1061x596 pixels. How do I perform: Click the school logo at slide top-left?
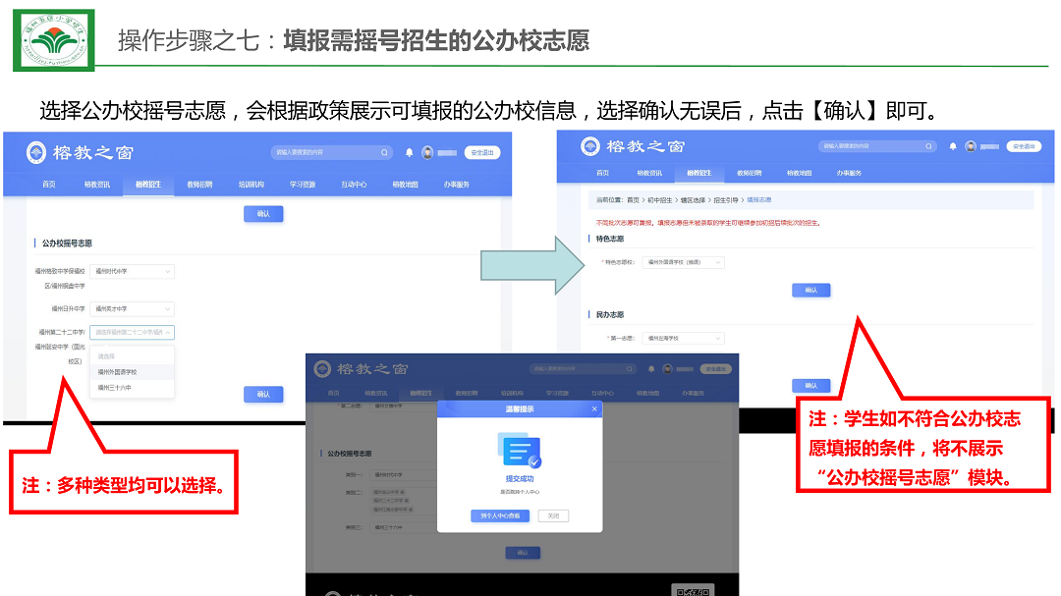tap(54, 39)
